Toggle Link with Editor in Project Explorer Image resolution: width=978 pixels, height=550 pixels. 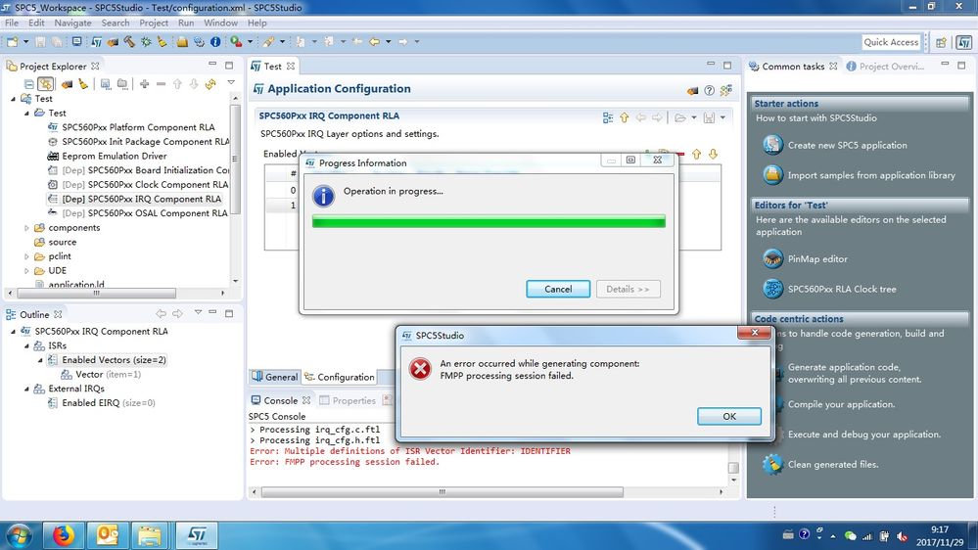(x=46, y=83)
